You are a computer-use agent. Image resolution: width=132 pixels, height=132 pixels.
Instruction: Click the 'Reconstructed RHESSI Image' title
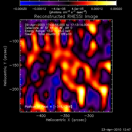(x=66, y=17)
